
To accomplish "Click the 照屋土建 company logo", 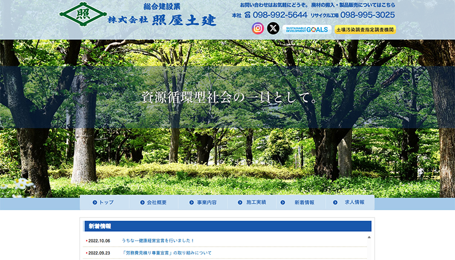I will pyautogui.click(x=138, y=14).
